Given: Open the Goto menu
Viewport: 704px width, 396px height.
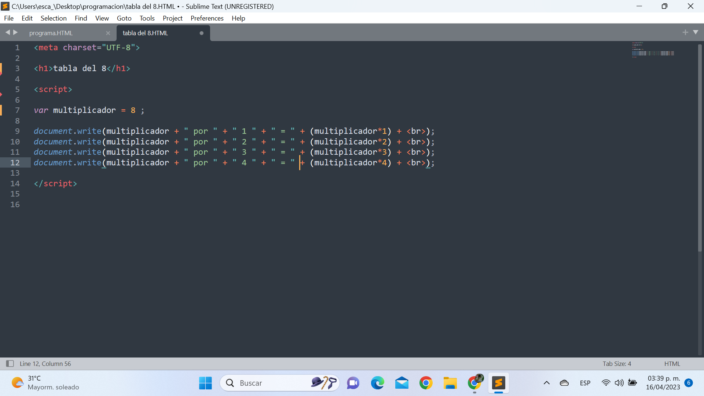Looking at the screenshot, I should click(124, 18).
